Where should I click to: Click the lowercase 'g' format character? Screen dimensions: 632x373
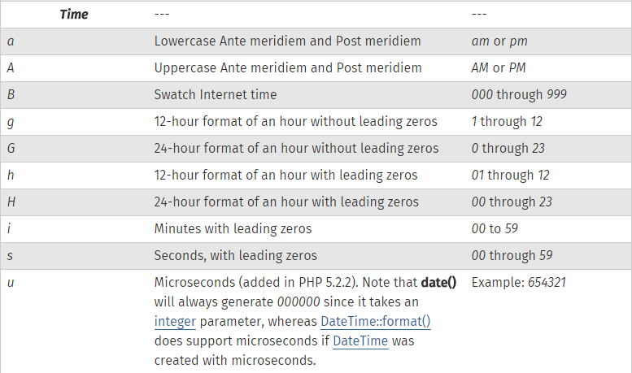pyautogui.click(x=11, y=122)
